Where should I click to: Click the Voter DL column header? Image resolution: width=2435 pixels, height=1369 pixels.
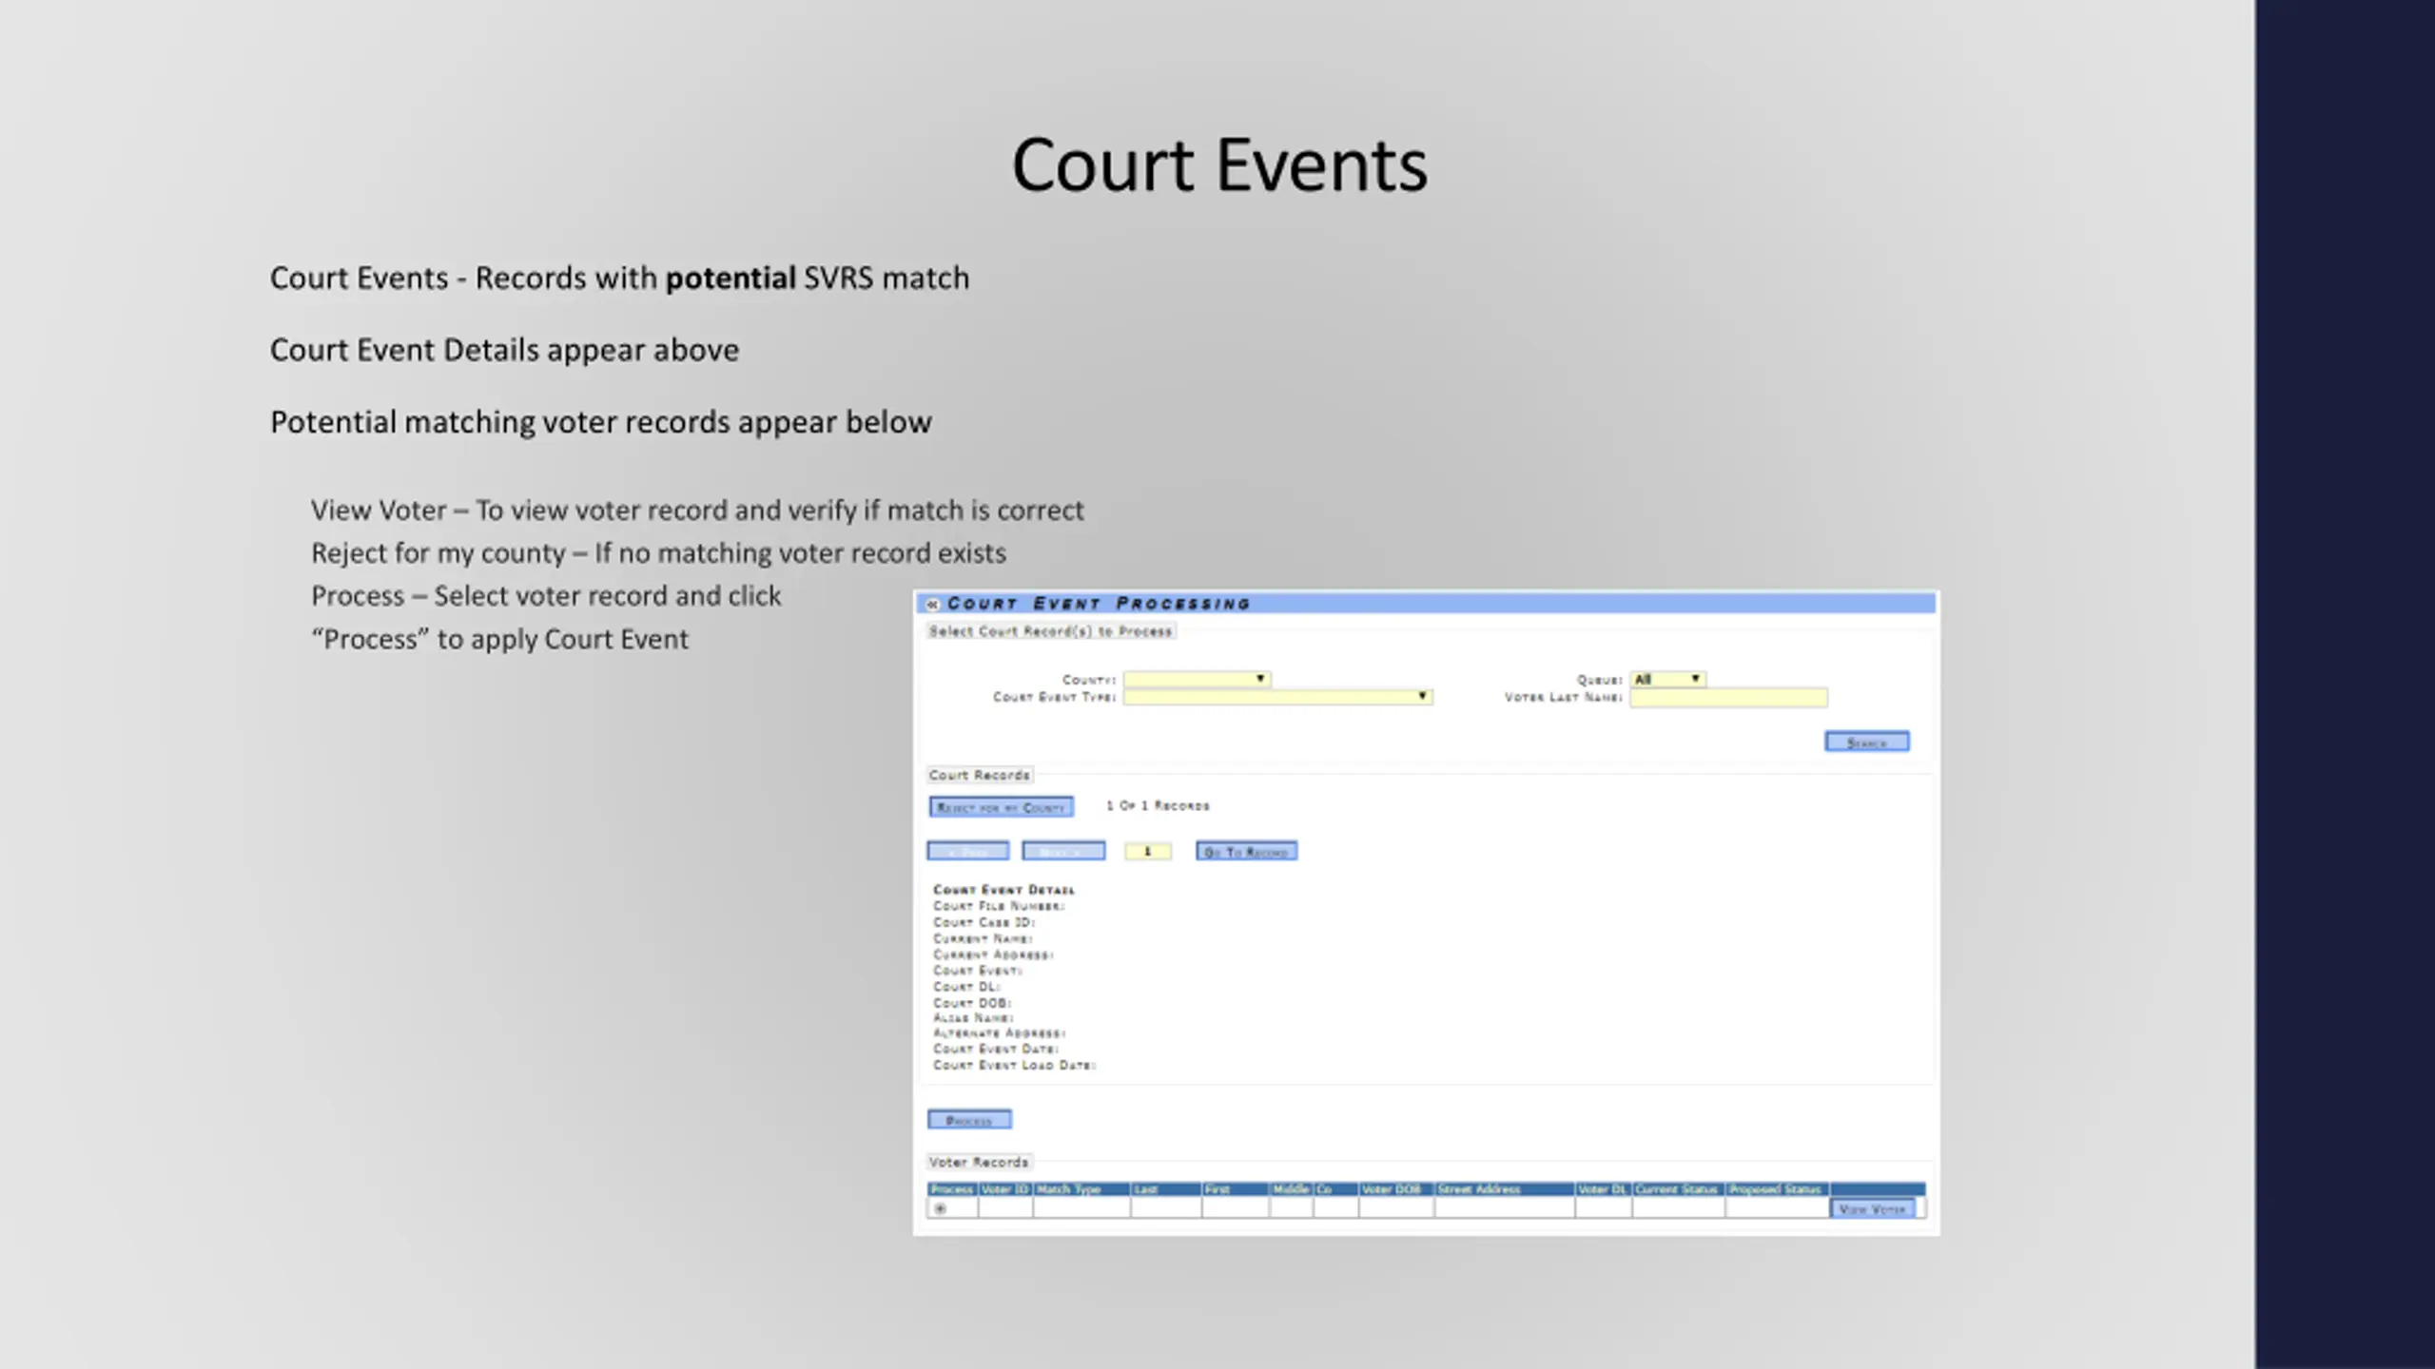pyautogui.click(x=1603, y=1189)
